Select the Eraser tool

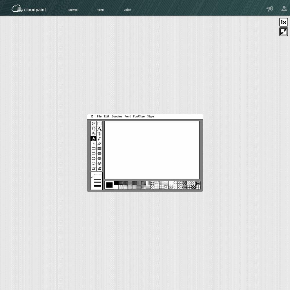coord(99,144)
